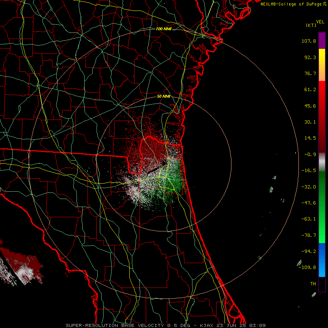Click the 100 NMI range ring label
The width and height of the screenshot is (328, 328).
coord(164,29)
